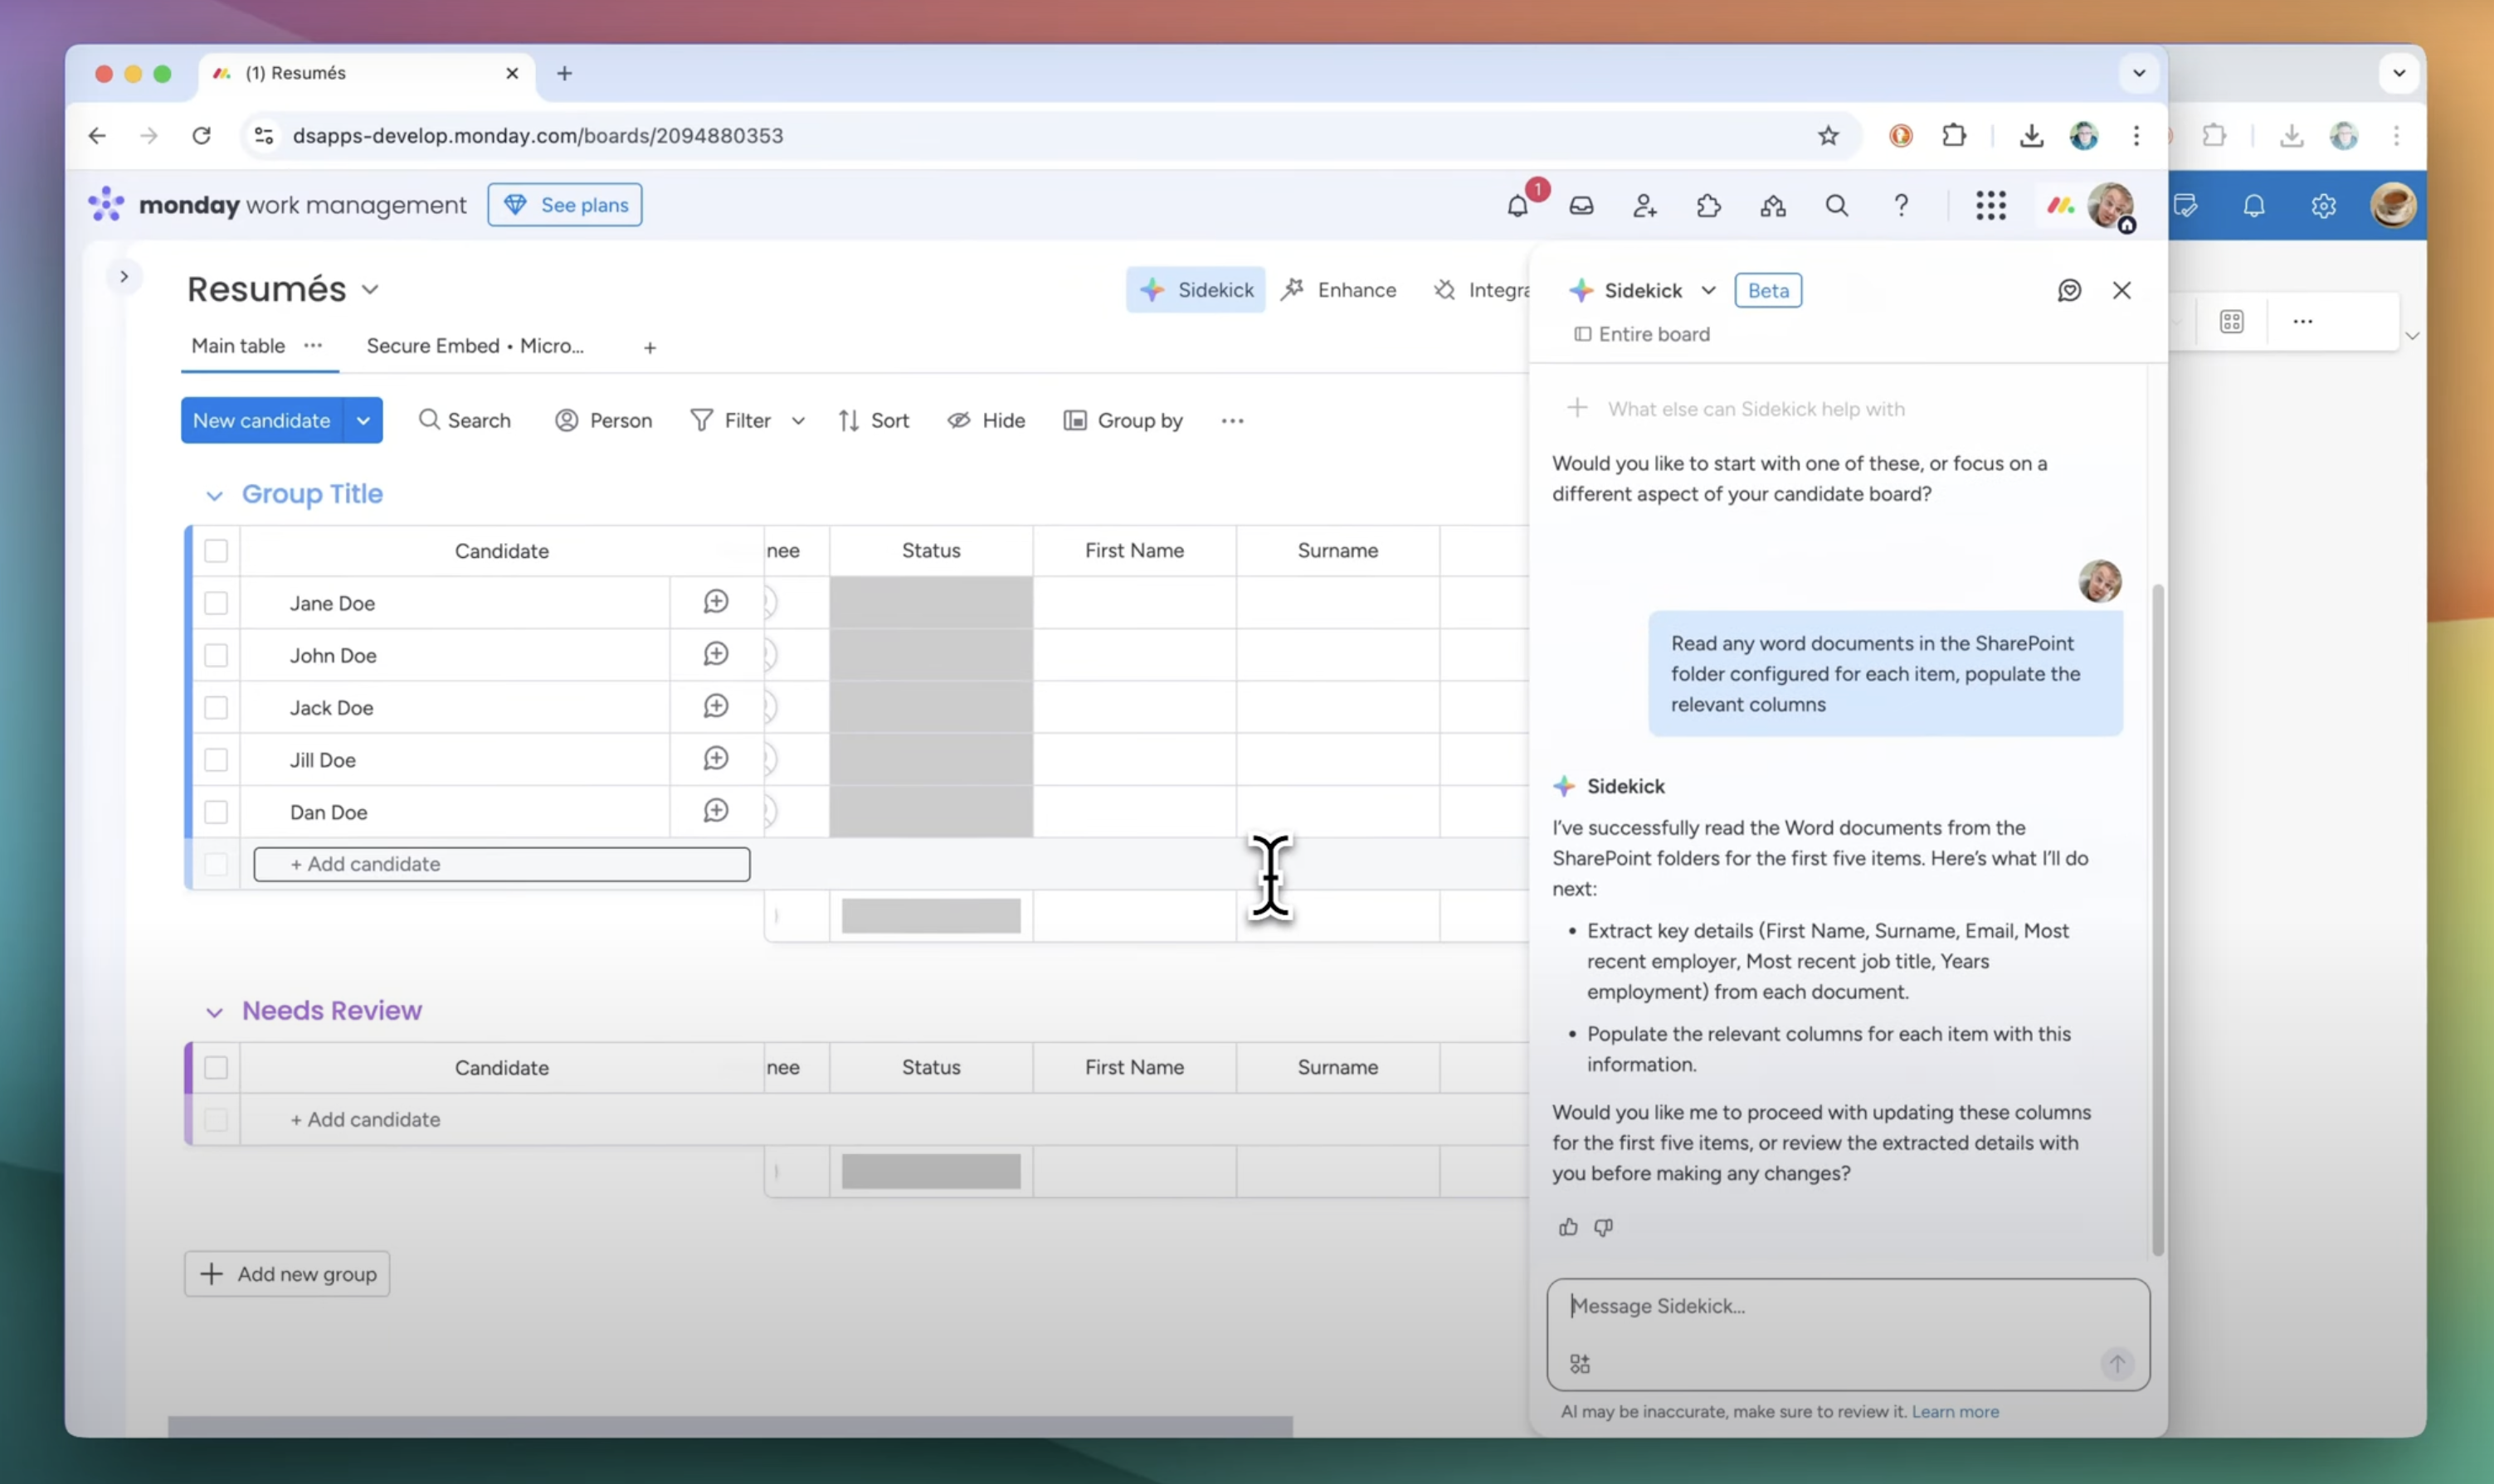Click the thumbs up feedback icon
The image size is (2494, 1484).
coord(1567,1227)
